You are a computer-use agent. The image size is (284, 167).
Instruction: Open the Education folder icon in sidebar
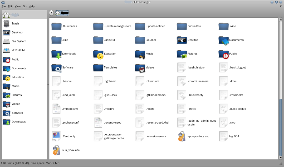click(7, 77)
